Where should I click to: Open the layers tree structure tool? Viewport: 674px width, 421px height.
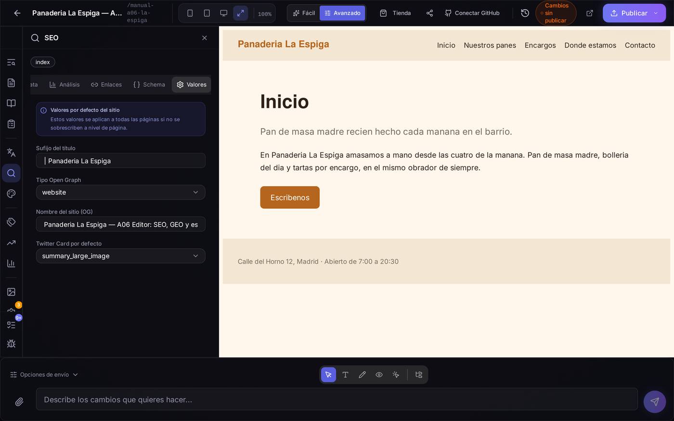pos(418,375)
